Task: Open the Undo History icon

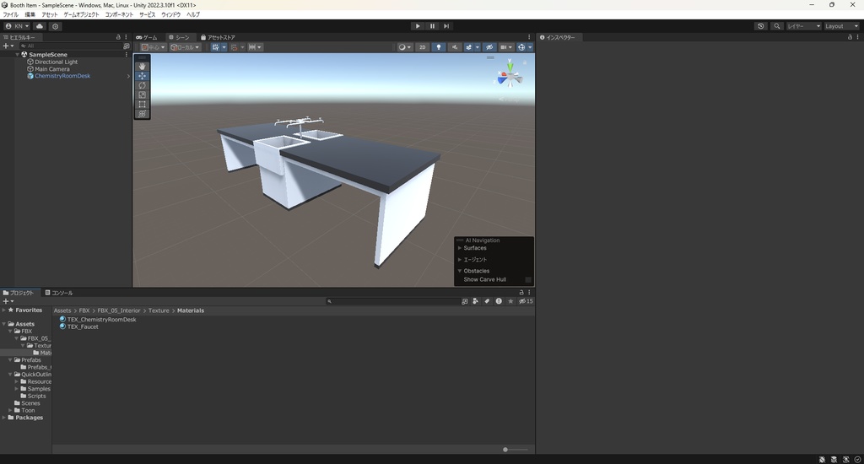Action: 760,26
